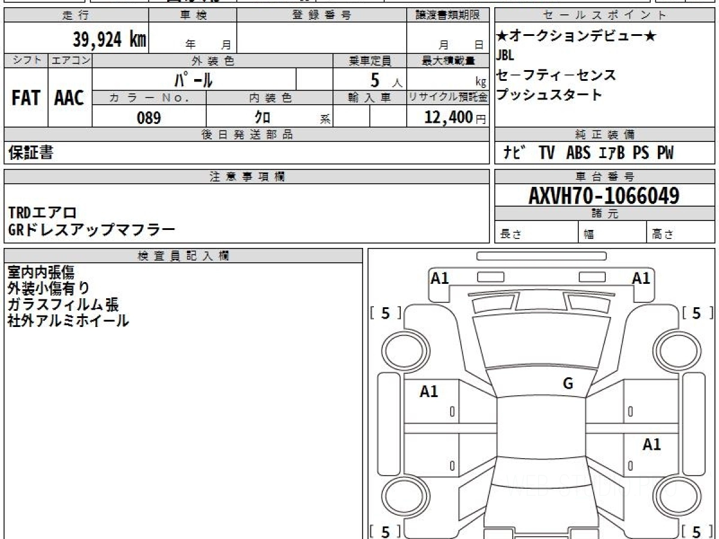The image size is (719, 539).
Task: Click the カラーNo. header
Action: pyautogui.click(x=149, y=98)
